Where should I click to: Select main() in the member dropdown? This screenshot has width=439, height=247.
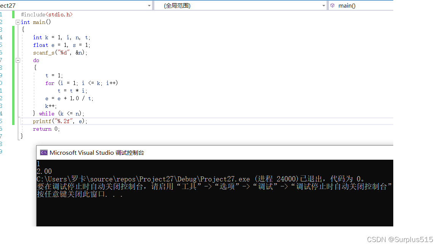[347, 6]
